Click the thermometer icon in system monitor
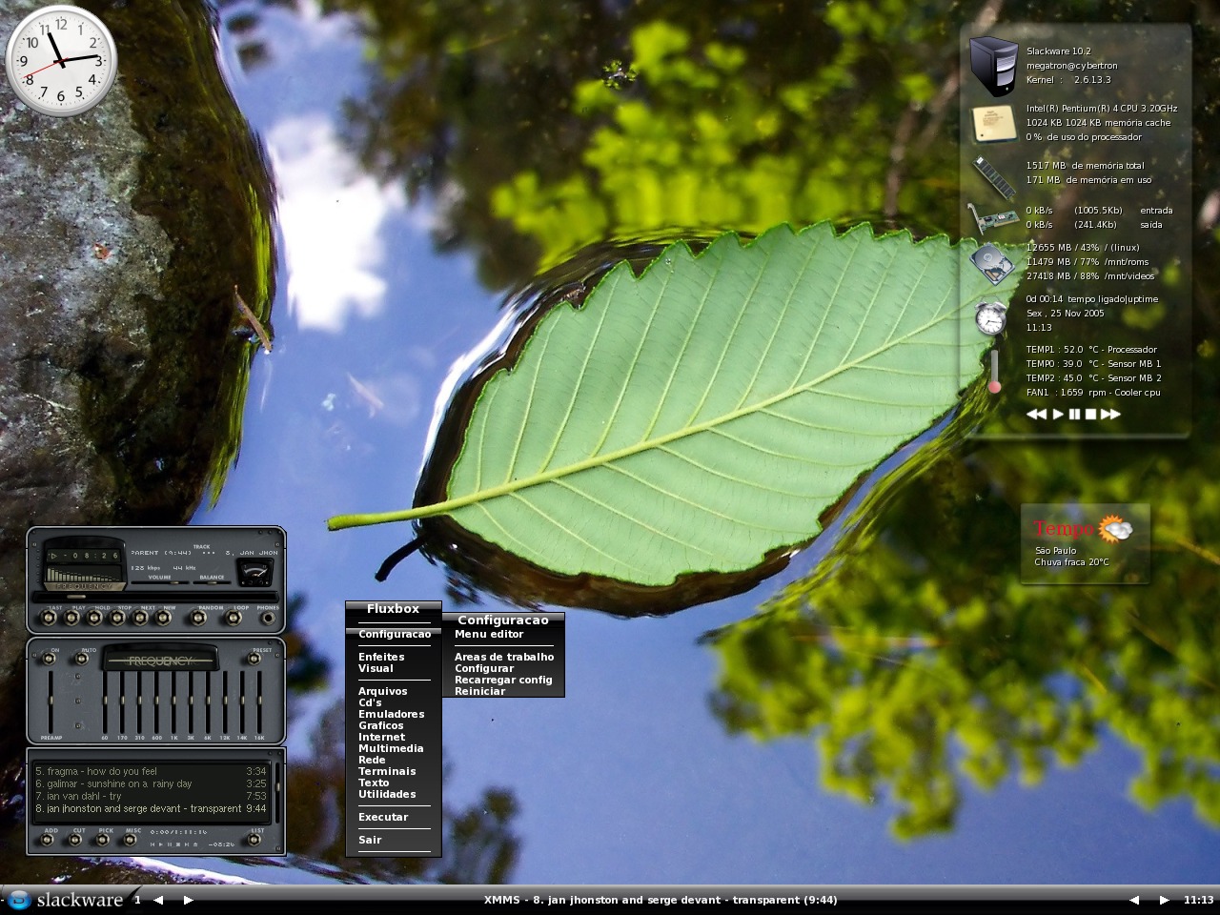 coord(994,371)
